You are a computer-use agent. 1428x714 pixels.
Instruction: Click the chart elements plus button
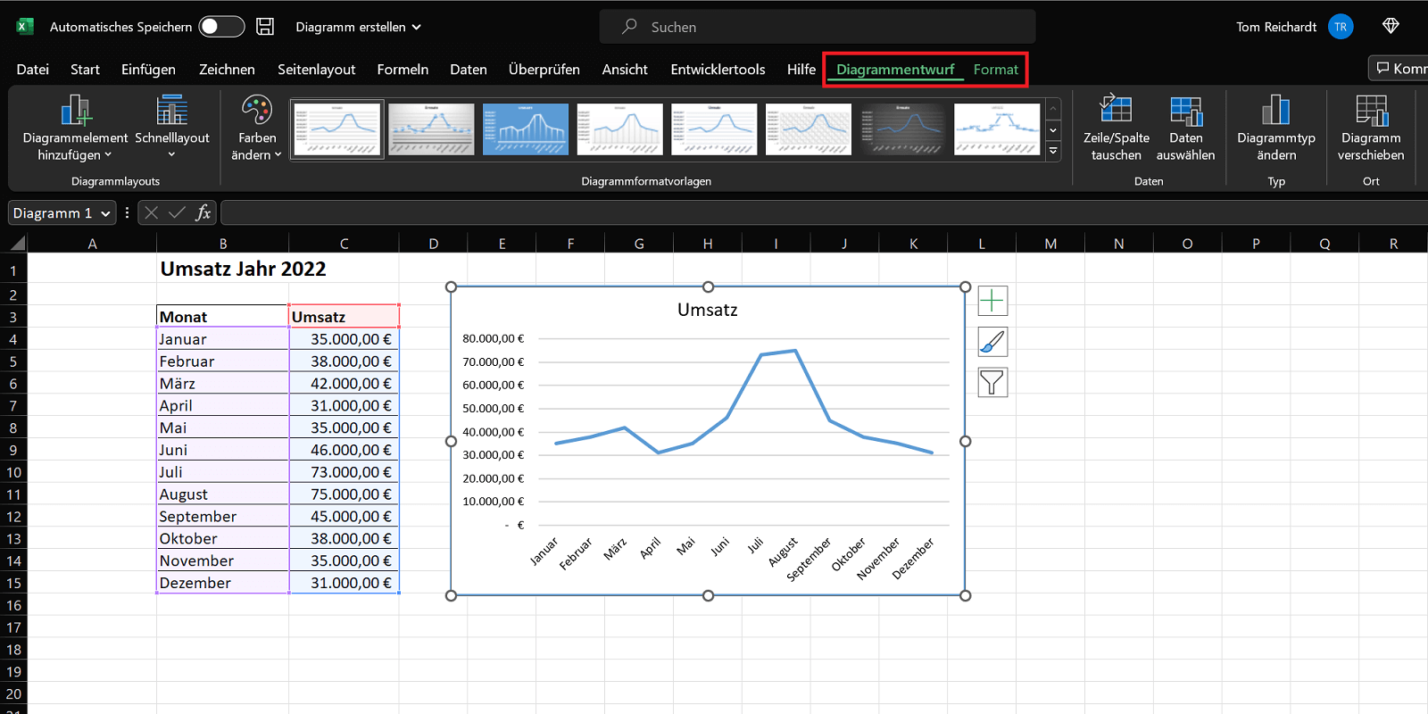point(992,301)
